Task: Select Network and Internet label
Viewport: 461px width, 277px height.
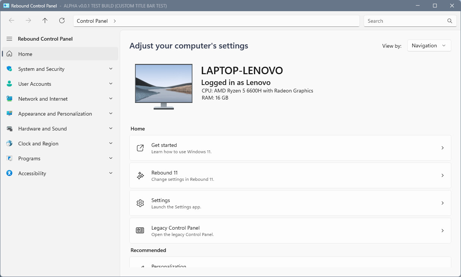Action: click(43, 99)
